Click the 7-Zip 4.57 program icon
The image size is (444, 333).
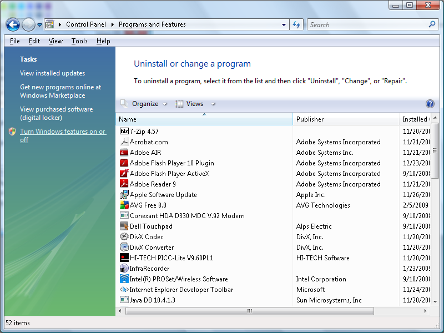point(124,131)
